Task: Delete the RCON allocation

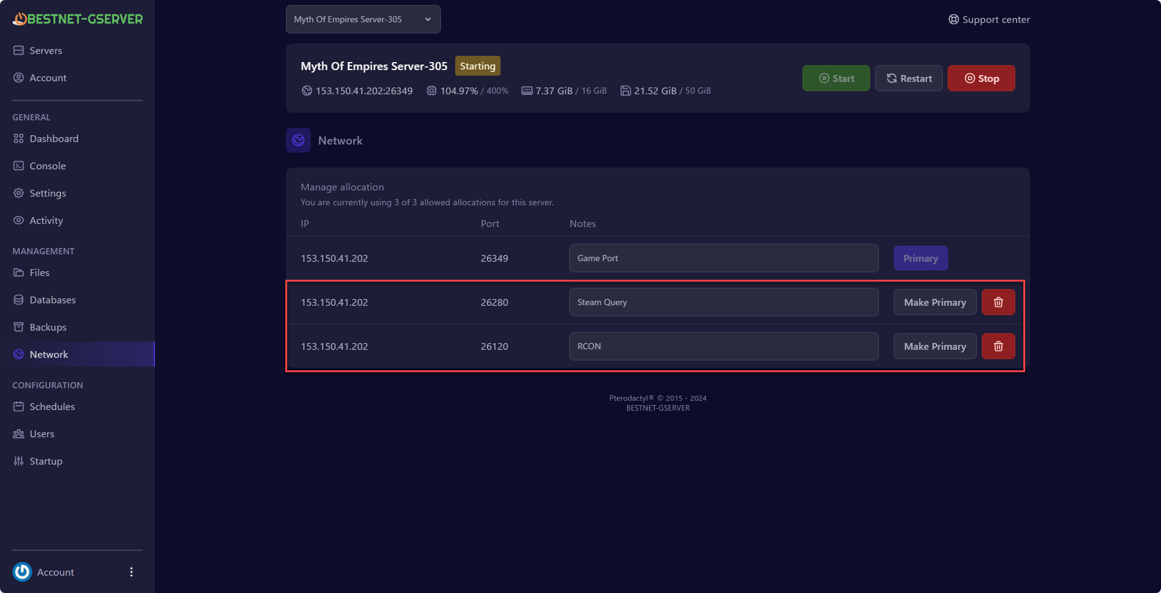Action: [999, 346]
